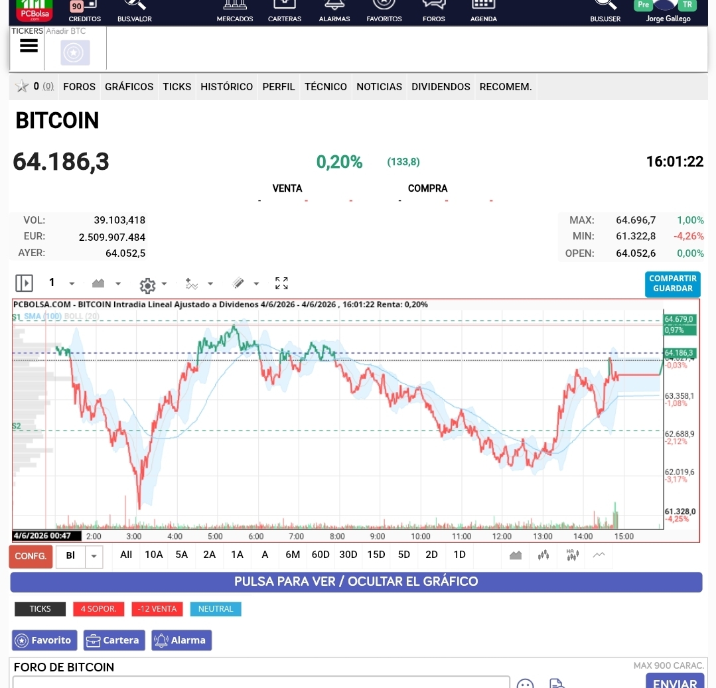716x688 pixels.
Task: Click the forum message input field
Action: (261, 682)
